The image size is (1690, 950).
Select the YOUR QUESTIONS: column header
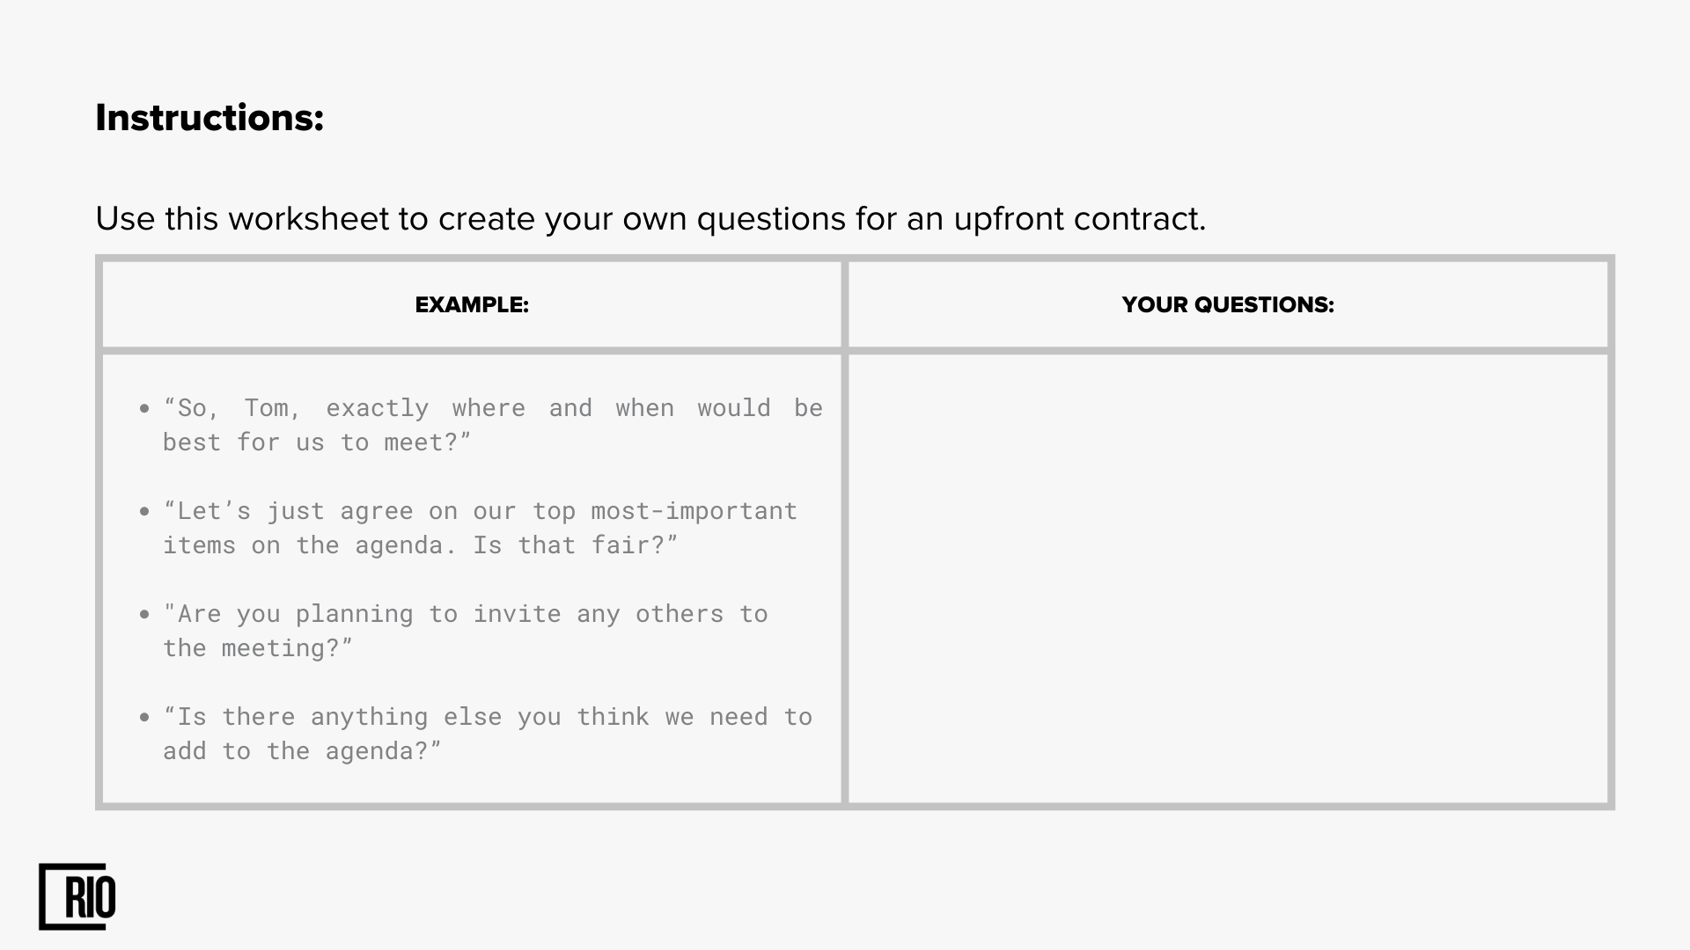[1228, 304]
